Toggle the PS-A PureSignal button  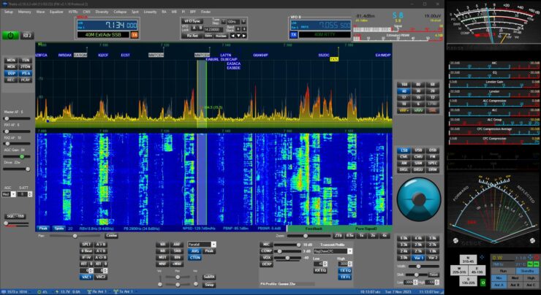tap(25, 74)
